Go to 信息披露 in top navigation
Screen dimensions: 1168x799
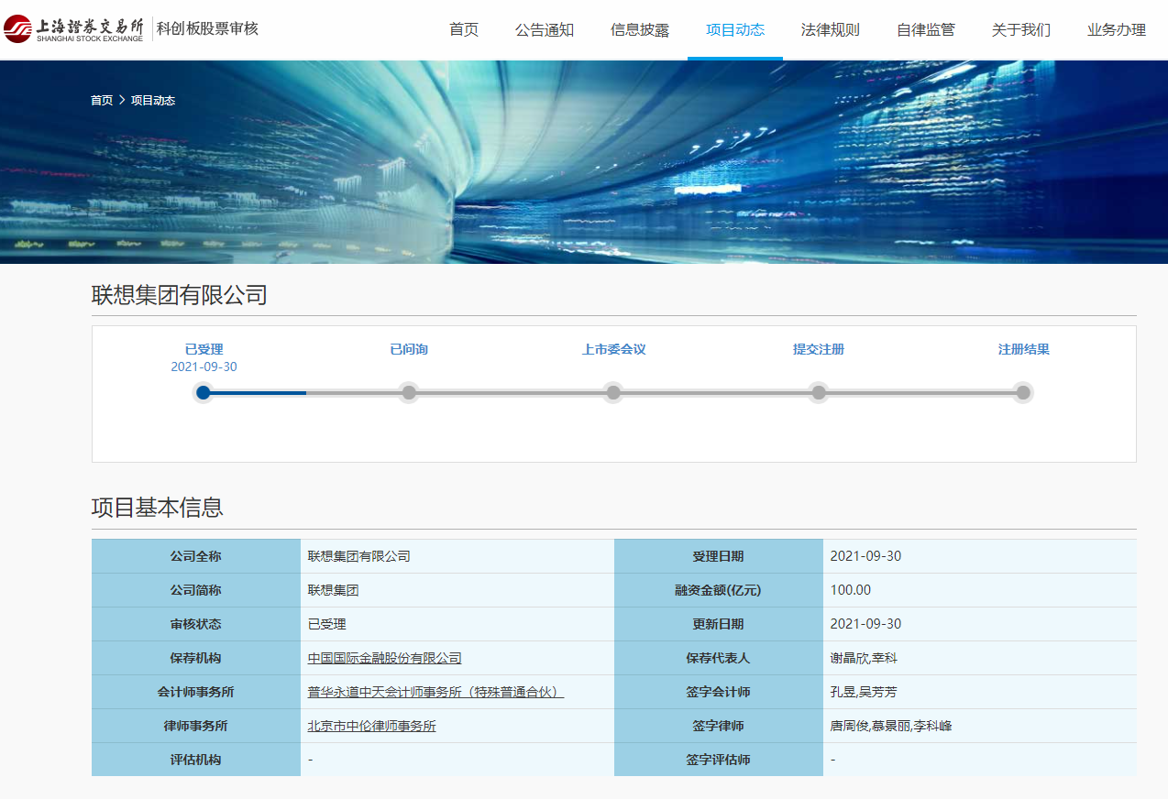tap(640, 29)
